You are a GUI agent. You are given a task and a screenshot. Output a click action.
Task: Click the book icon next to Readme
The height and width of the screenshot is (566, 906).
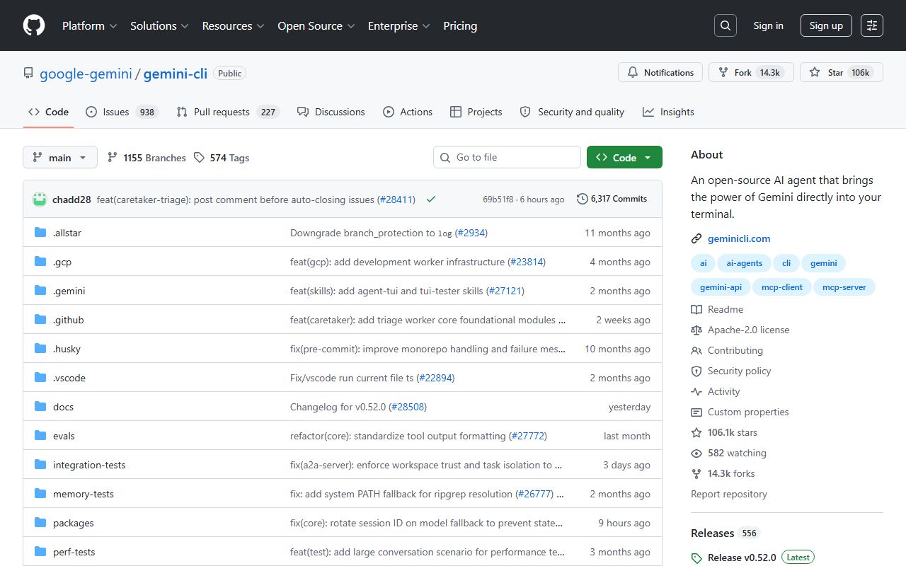[x=696, y=309]
